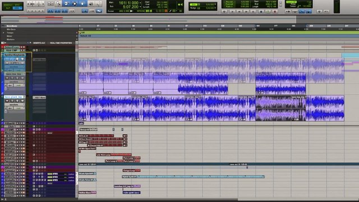Click the Go to End transport button
Screen dimensions: 359x202
tap(253, 11)
